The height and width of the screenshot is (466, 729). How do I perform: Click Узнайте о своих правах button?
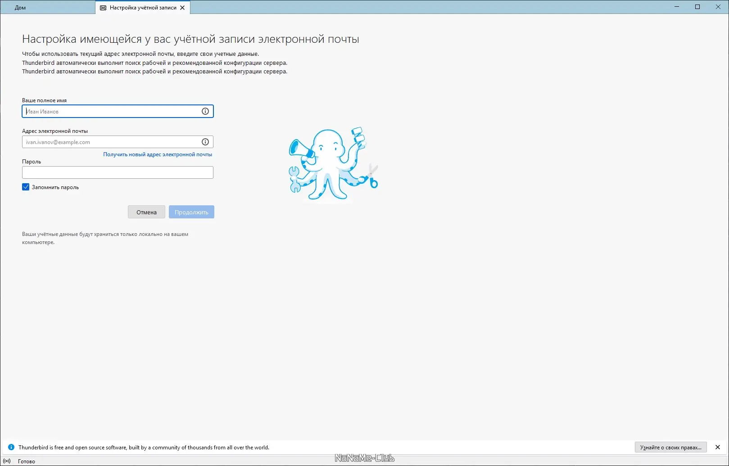click(671, 447)
